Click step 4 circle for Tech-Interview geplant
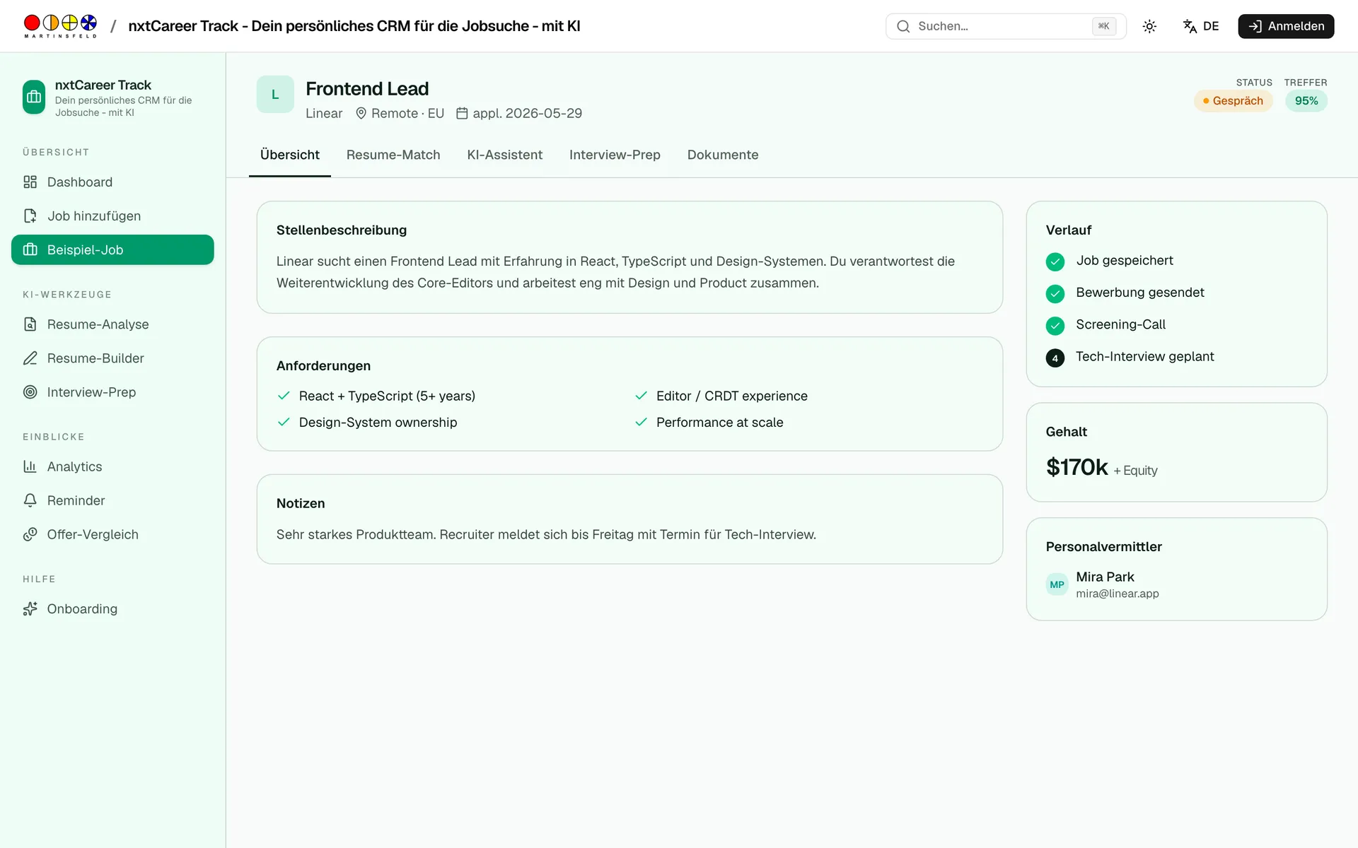 [x=1055, y=358]
